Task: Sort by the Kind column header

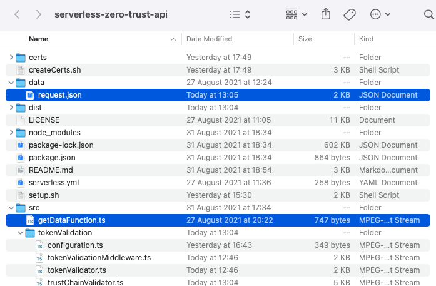Action: coord(366,39)
